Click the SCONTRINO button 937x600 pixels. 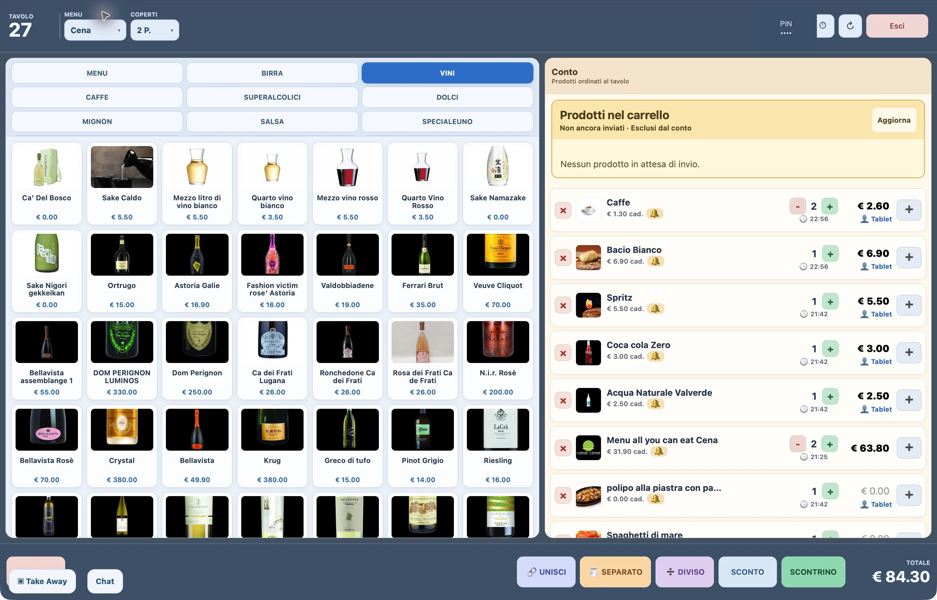tap(813, 571)
